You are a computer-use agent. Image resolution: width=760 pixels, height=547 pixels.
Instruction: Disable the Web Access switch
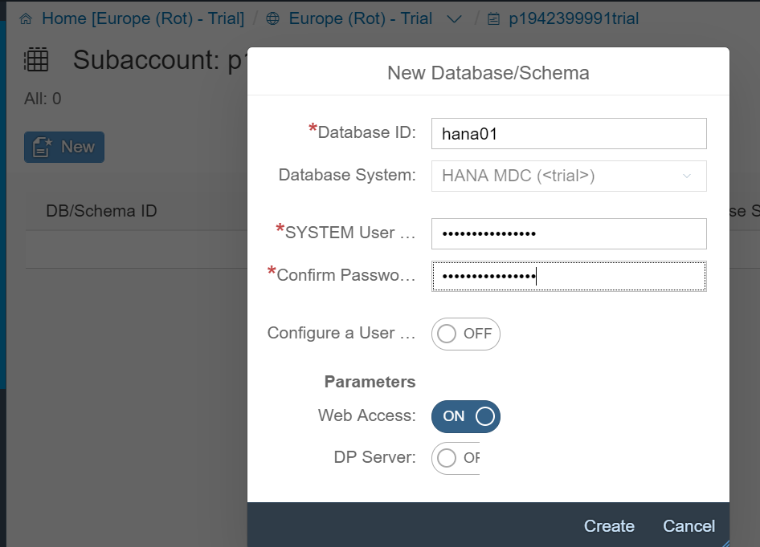[465, 416]
